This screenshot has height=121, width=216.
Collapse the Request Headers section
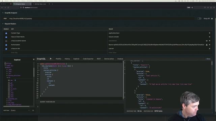click(x=3, y=24)
